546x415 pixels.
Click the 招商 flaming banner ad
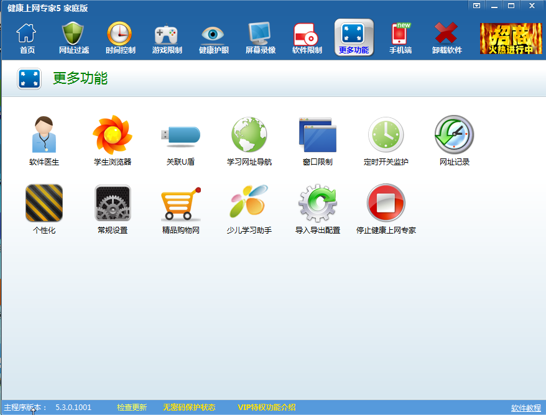click(511, 39)
